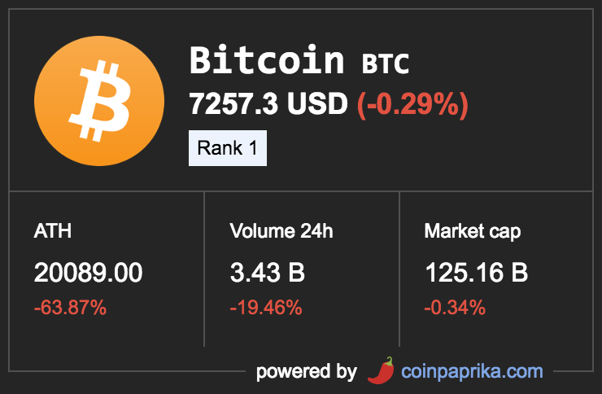Image resolution: width=602 pixels, height=394 pixels.
Task: Click the 'powered by' footer text
Action: point(307,372)
